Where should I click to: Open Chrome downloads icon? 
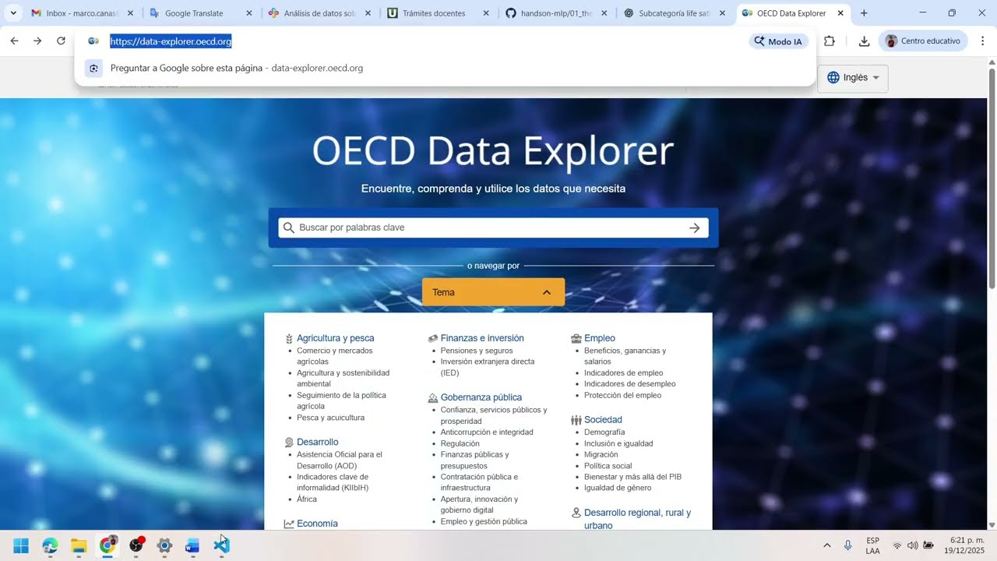pyautogui.click(x=864, y=41)
